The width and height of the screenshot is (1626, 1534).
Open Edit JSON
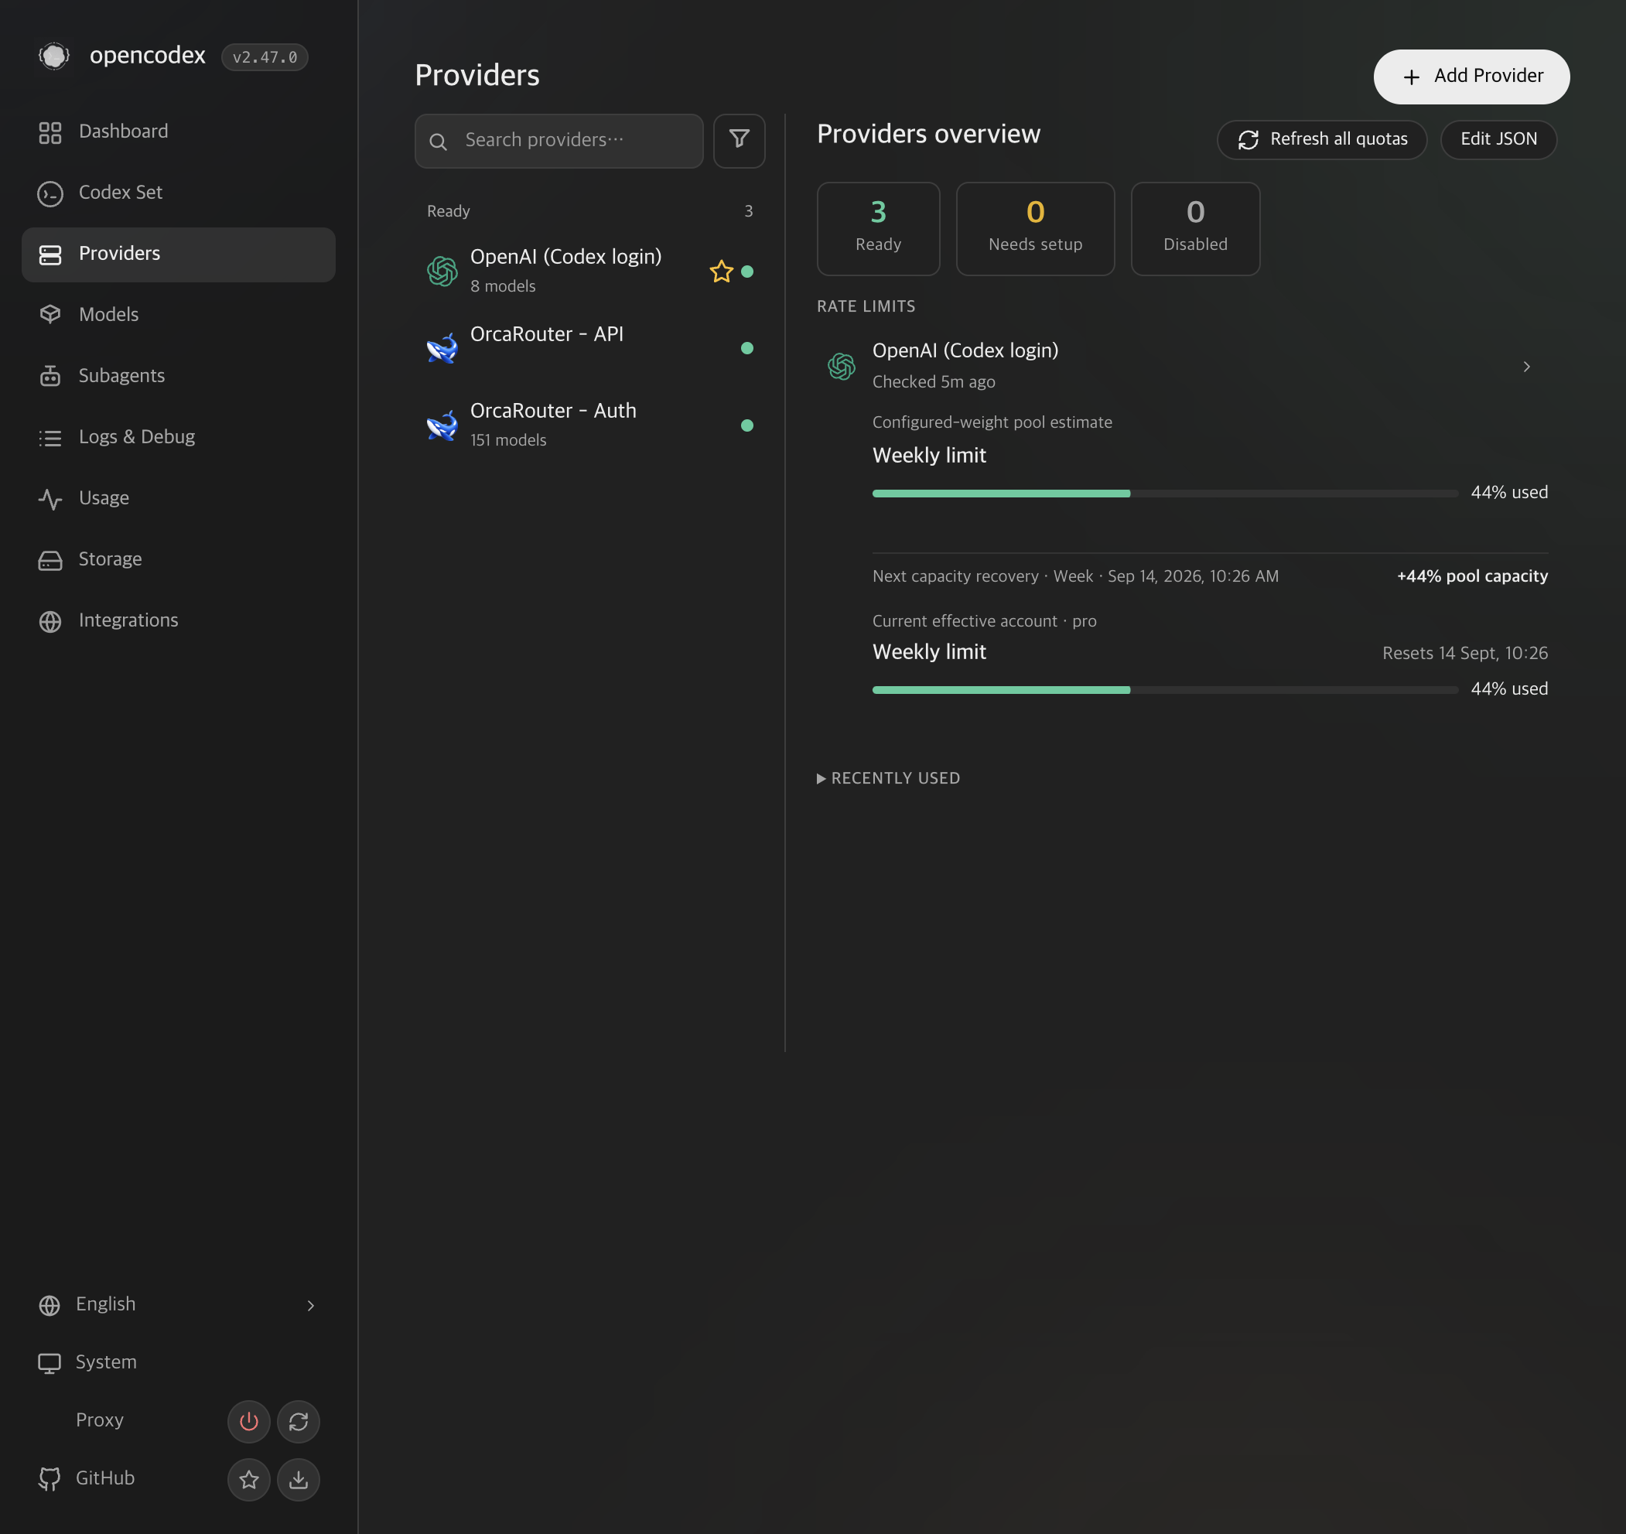point(1498,140)
